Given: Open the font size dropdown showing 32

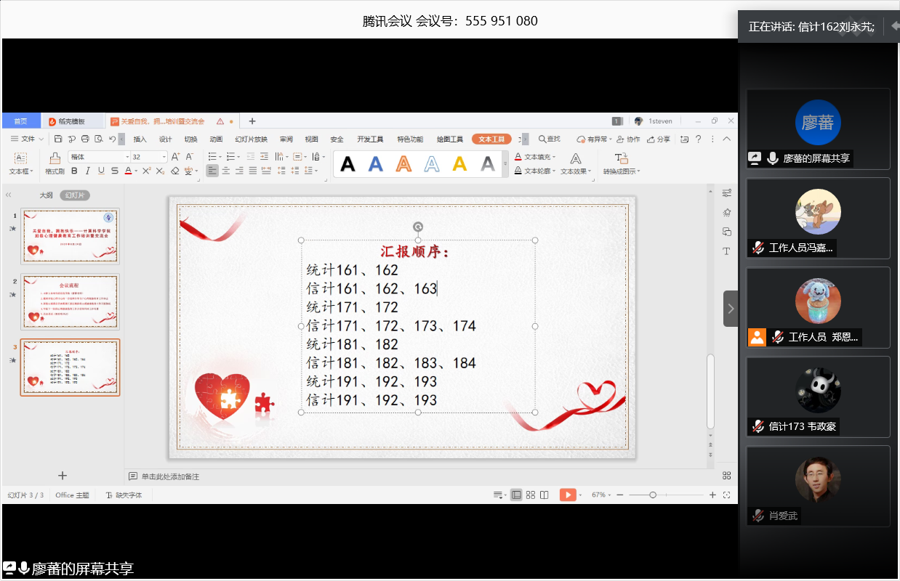Looking at the screenshot, I should click(148, 157).
